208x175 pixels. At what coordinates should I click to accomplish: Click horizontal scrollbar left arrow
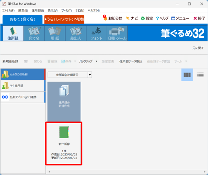(x=50, y=172)
